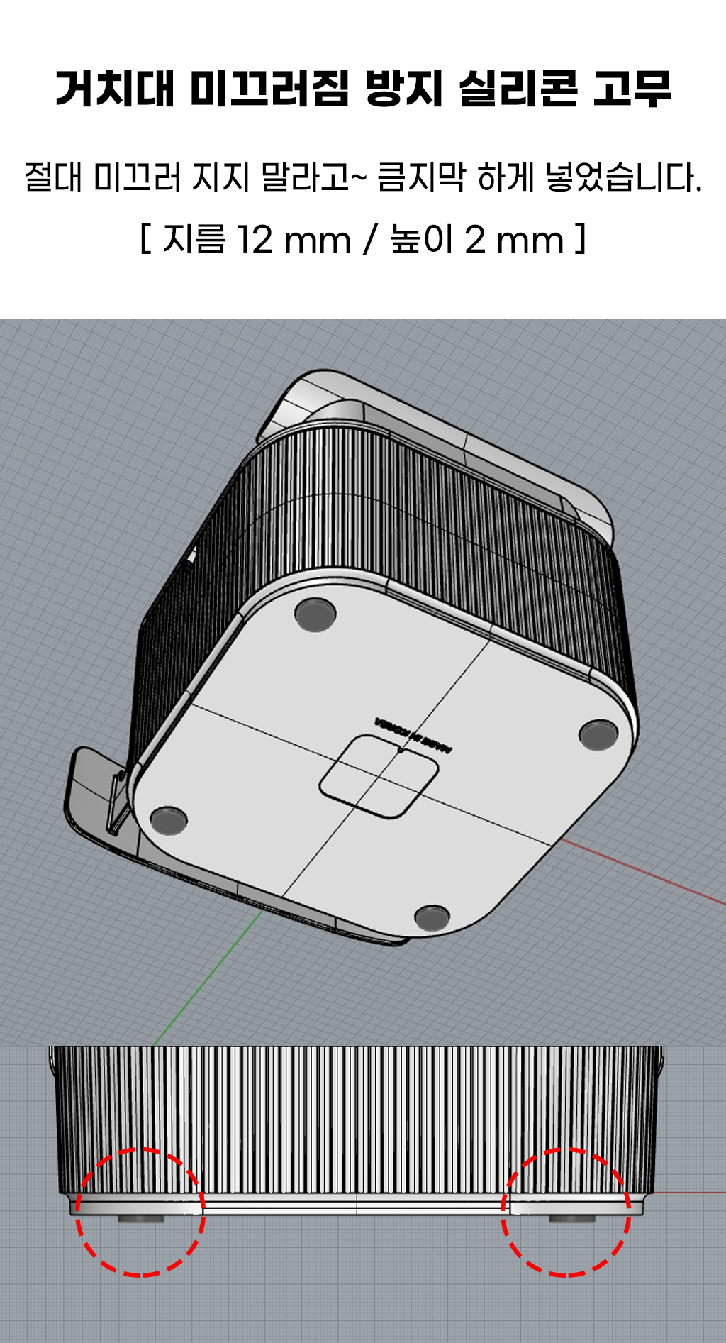726x1343 pixels.
Task: Click the right red dashed circle outline
Action: (x=565, y=1212)
